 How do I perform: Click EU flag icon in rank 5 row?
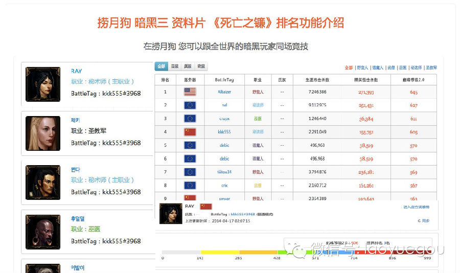190,145
